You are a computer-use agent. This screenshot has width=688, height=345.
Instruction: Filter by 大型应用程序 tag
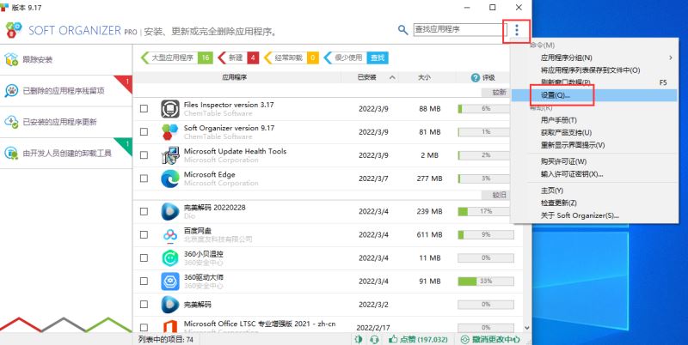177,57
